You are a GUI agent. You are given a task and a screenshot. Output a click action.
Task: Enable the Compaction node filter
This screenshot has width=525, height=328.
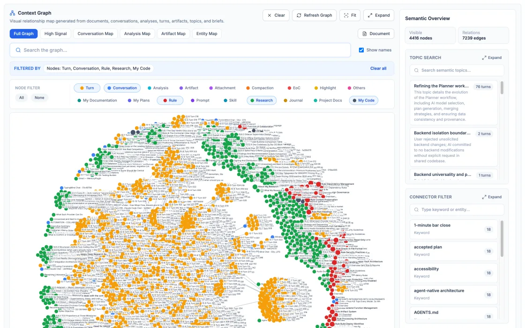coord(260,88)
